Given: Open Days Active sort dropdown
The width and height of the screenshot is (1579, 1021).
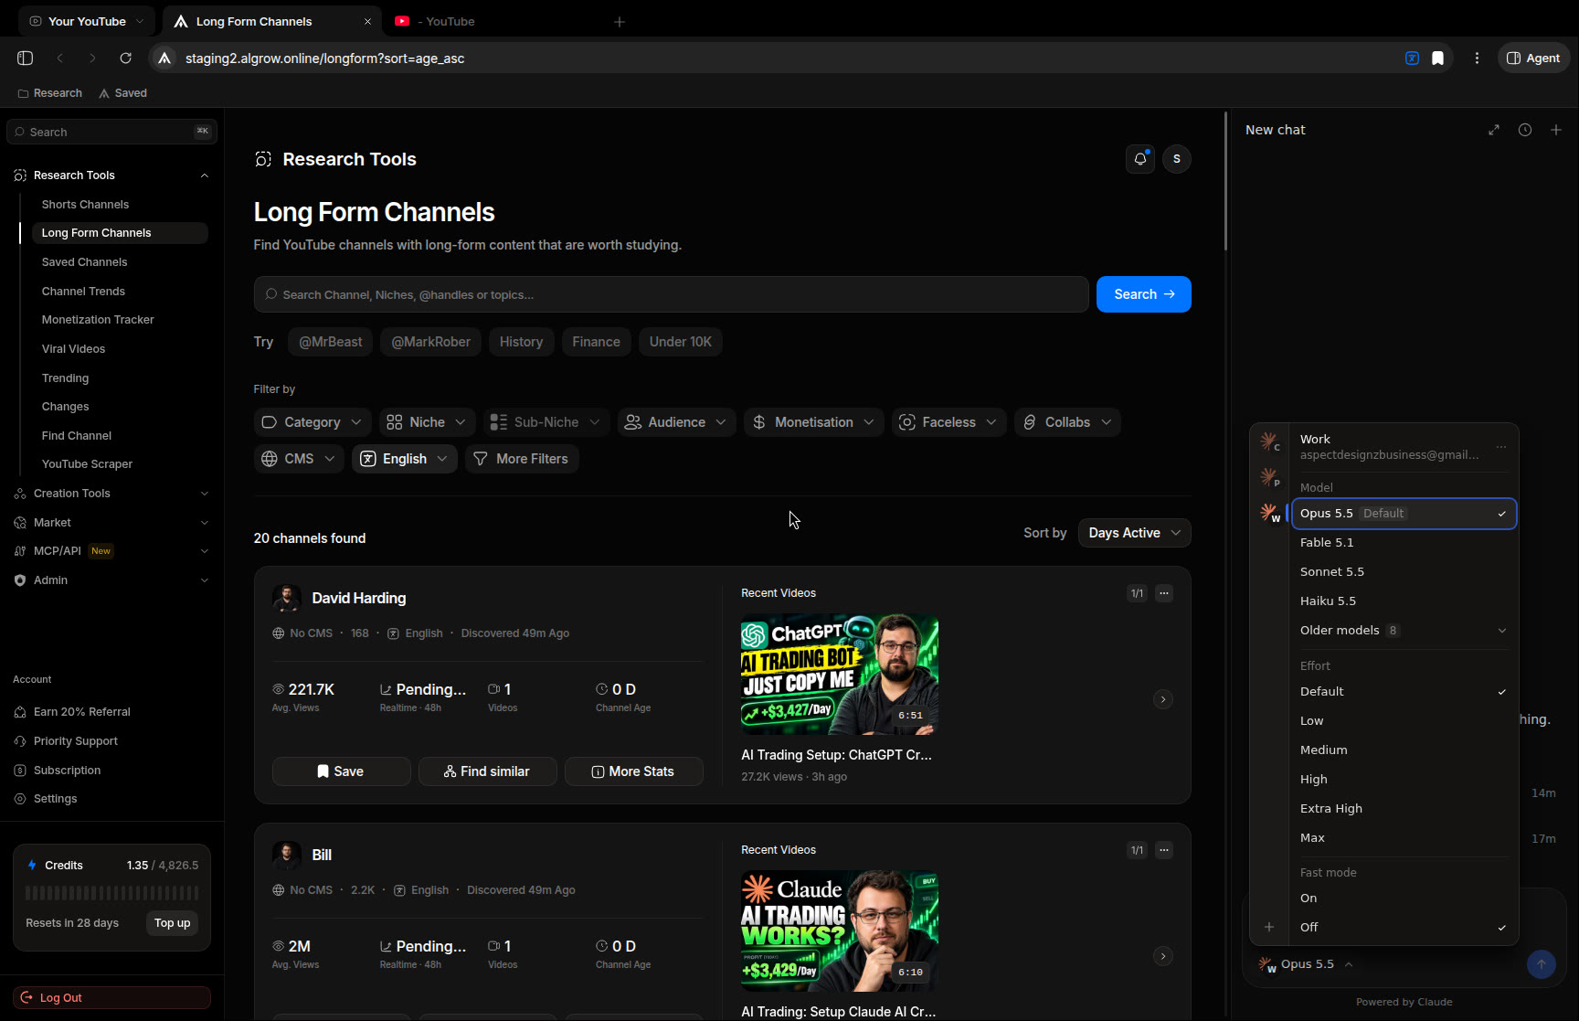Looking at the screenshot, I should coord(1134,533).
